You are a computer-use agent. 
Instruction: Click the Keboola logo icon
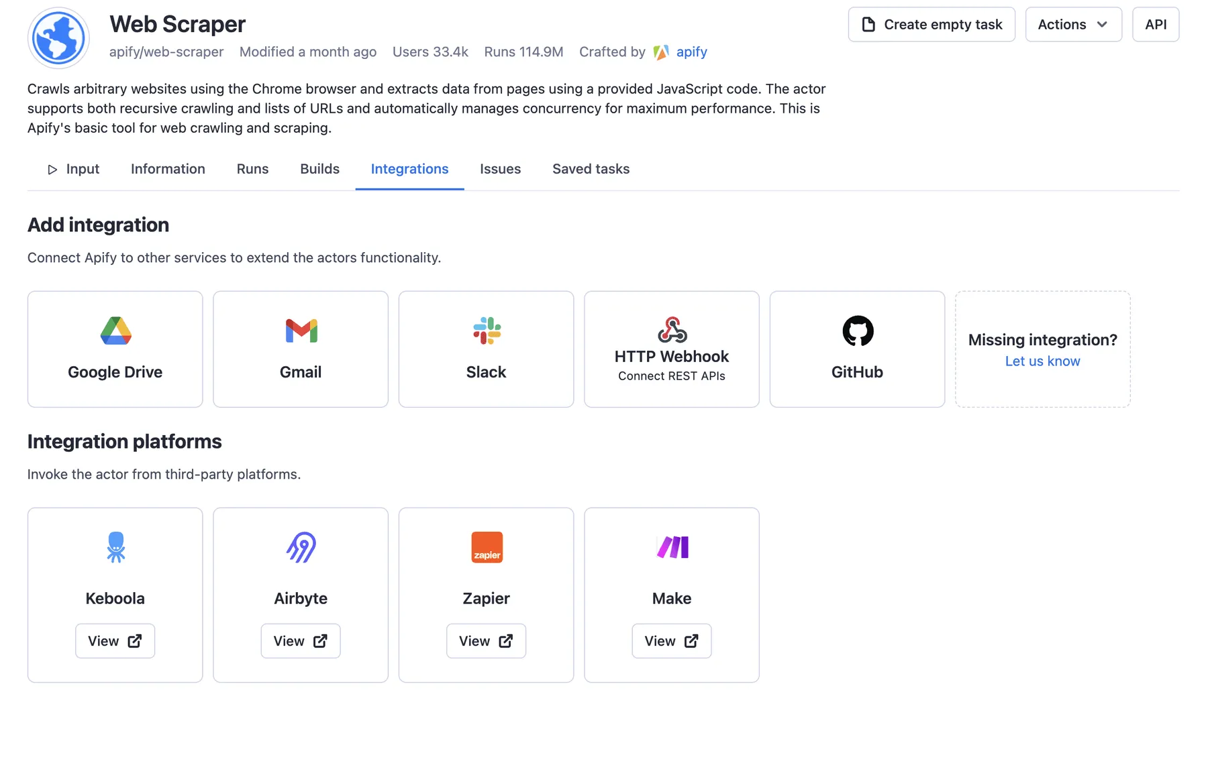coord(115,547)
